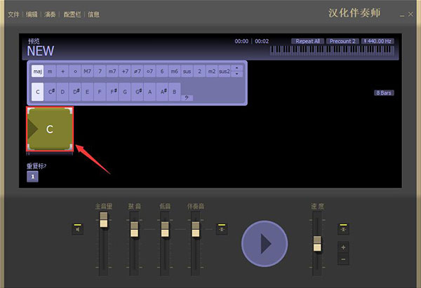Pick the sus2 chord type
421x288 pixels.
click(225, 71)
